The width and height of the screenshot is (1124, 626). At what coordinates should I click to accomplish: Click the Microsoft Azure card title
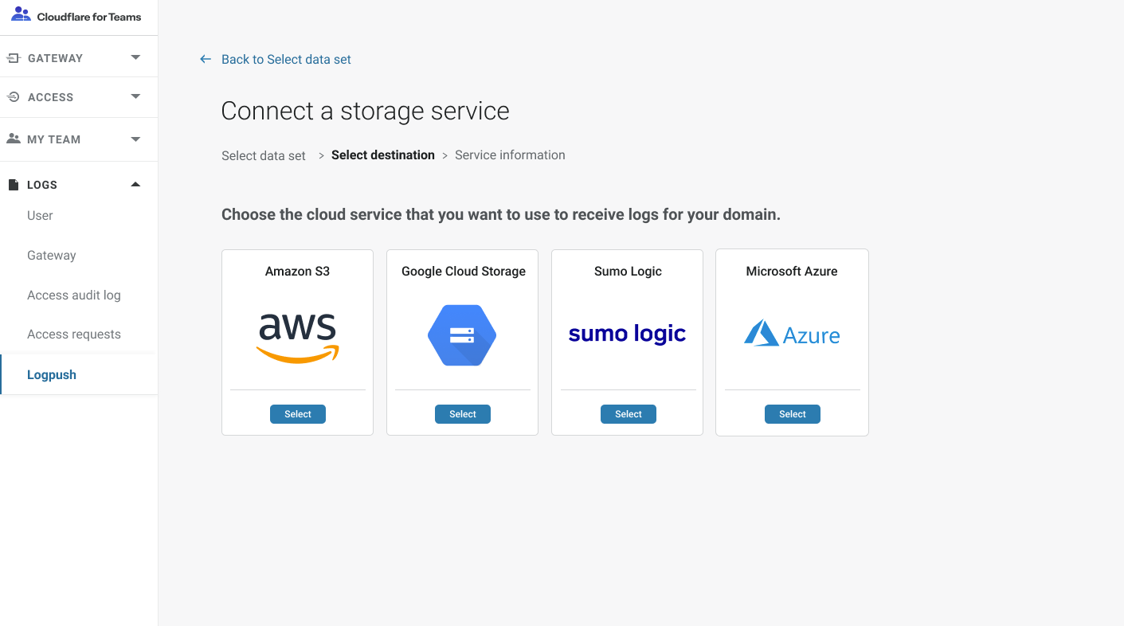coord(792,272)
